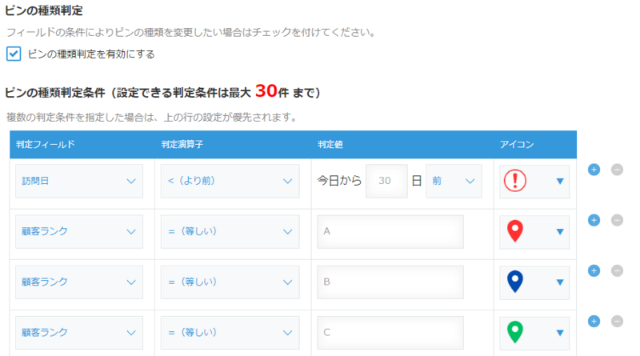Add a row after the rank A condition
Image resolution: width=640 pixels, height=356 pixels.
click(x=594, y=220)
